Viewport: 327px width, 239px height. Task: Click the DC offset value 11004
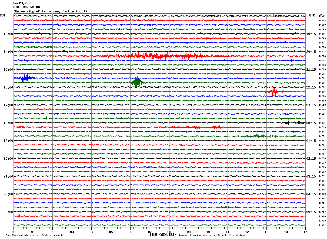click(x=322, y=190)
